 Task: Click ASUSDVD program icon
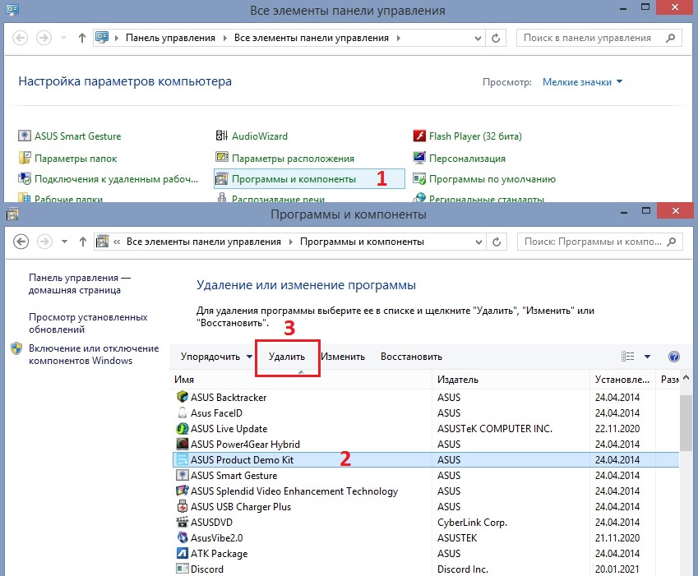(182, 522)
